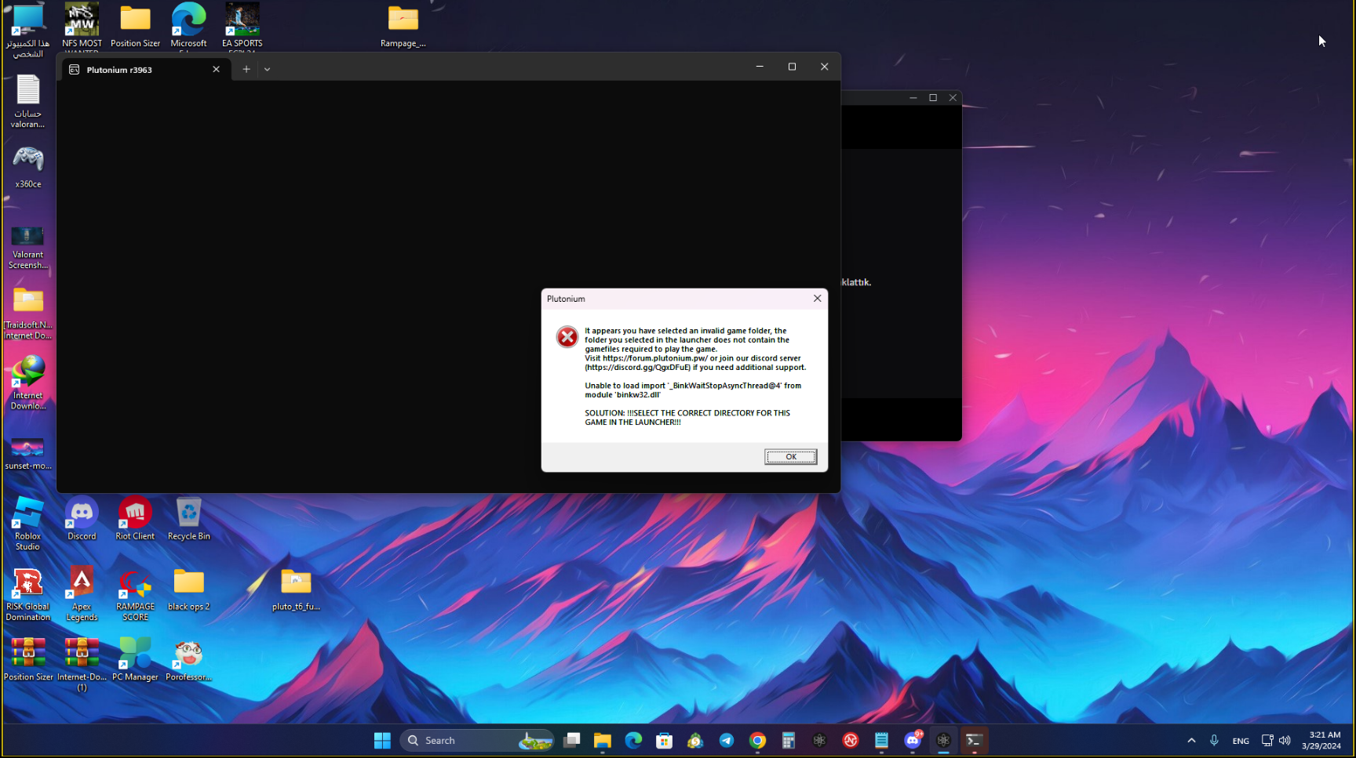Open the coin-stack dollar app in taskbar
The image size is (1356, 758).
tap(695, 741)
